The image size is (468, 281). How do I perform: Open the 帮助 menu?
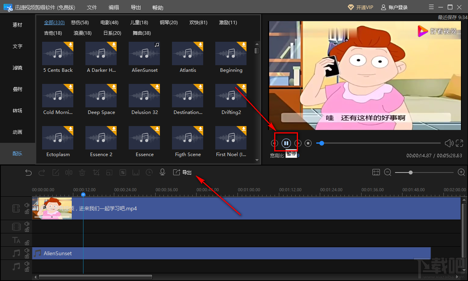[x=158, y=7]
